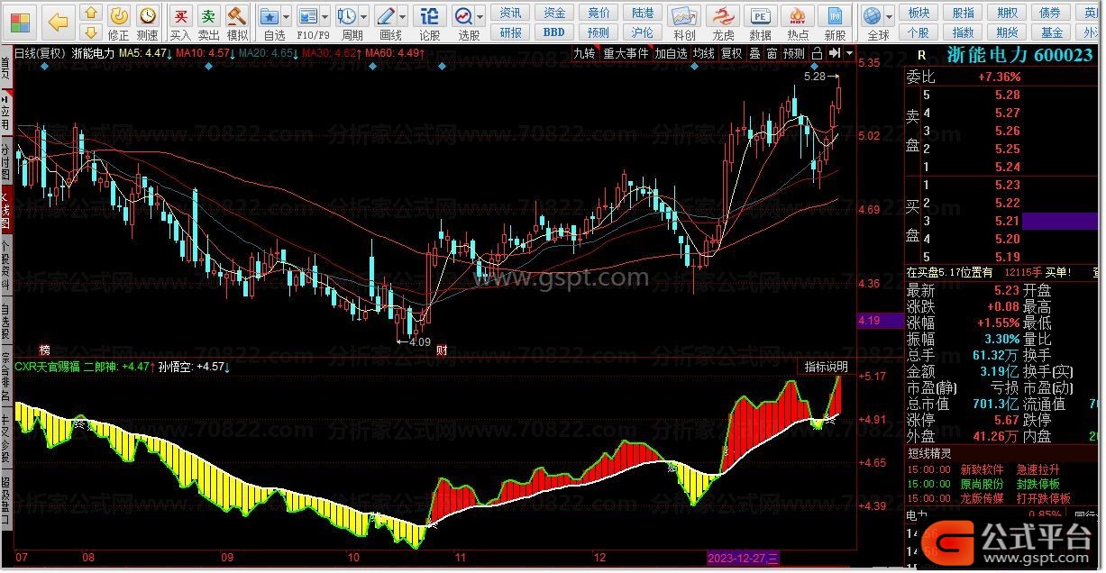
Task: Click the BBD button
Action: tap(555, 32)
